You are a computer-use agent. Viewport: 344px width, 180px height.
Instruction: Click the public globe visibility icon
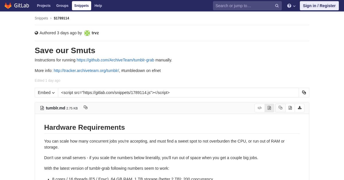[x=36, y=33]
